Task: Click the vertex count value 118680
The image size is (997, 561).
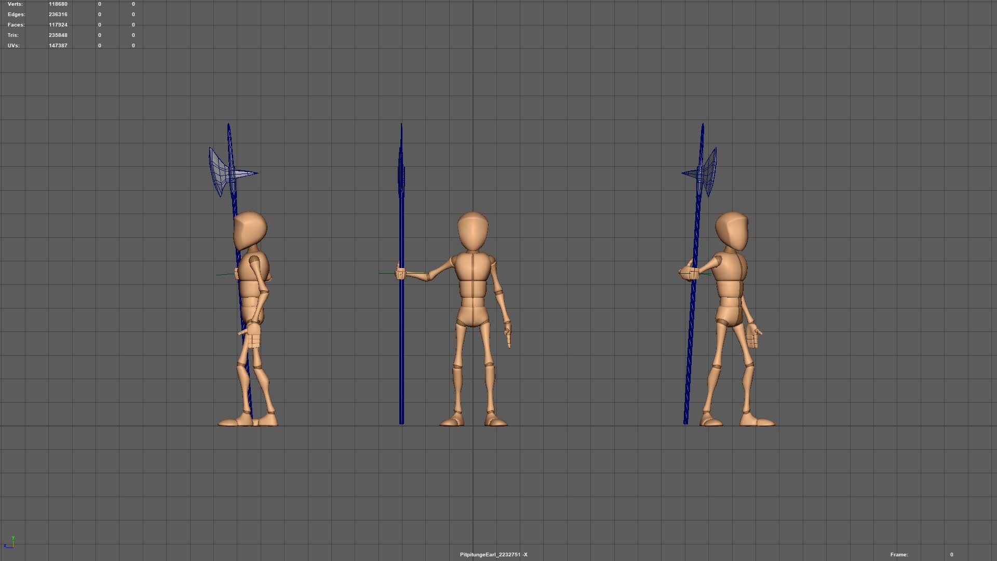Action: click(x=58, y=4)
